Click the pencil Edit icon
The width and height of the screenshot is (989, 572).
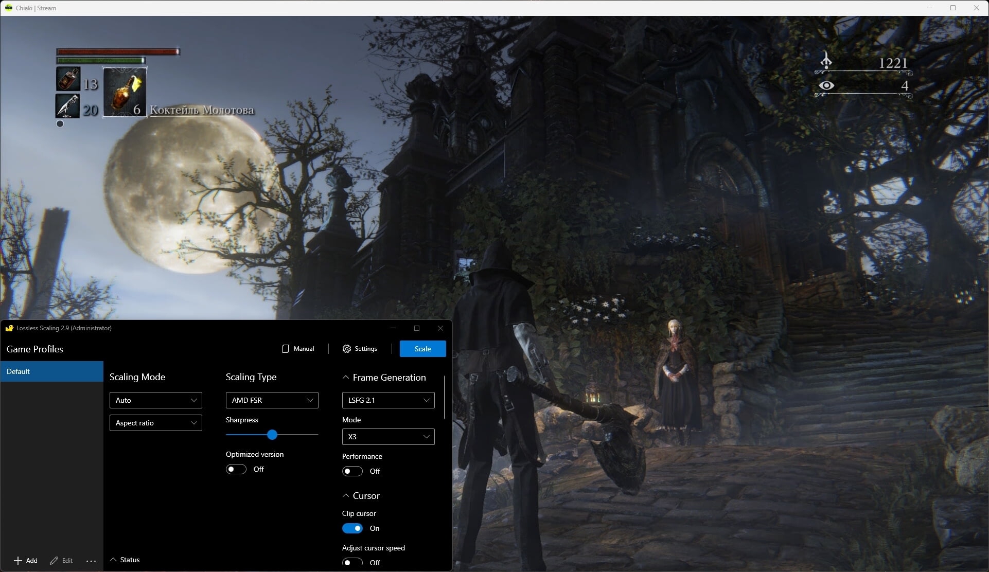point(54,560)
